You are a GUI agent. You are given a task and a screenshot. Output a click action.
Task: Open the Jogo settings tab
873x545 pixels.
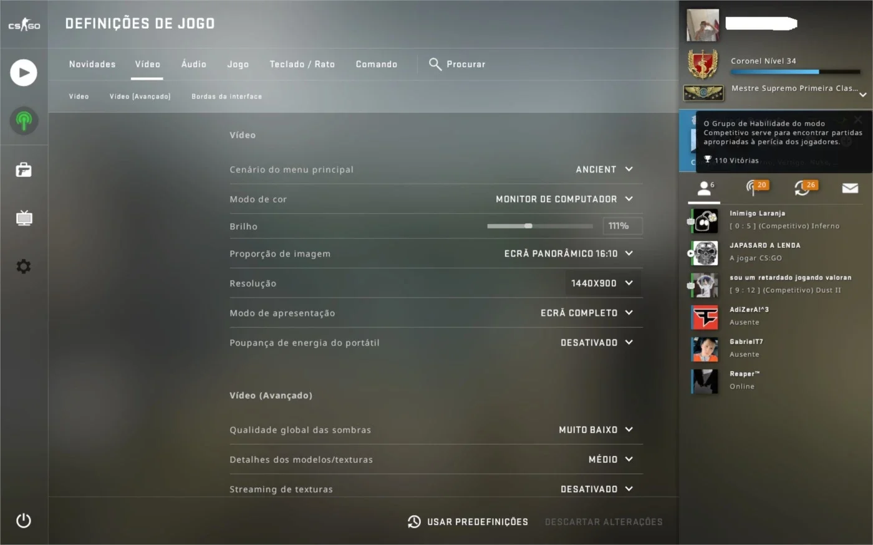(238, 64)
